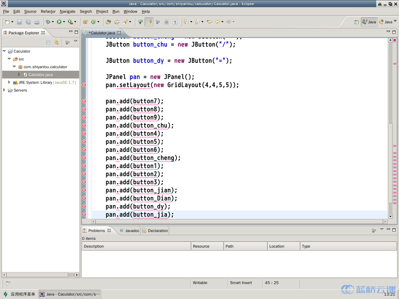The image size is (399, 299).
Task: Click the Save icon in the toolbar
Action: (x=19, y=22)
